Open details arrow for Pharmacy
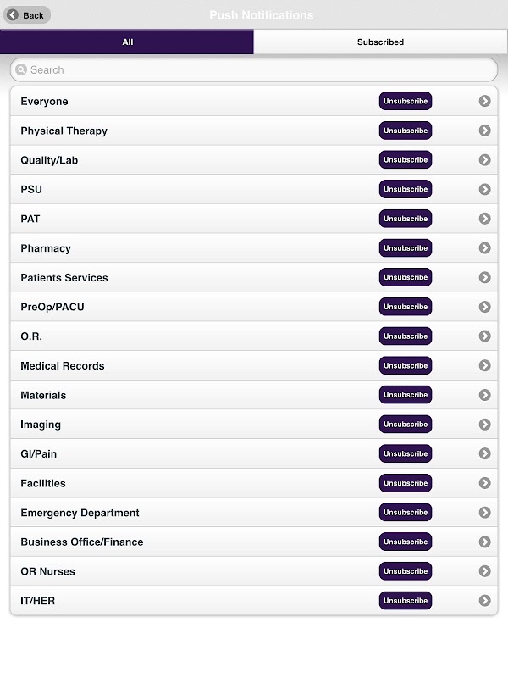508x678 pixels. pyautogui.click(x=484, y=248)
